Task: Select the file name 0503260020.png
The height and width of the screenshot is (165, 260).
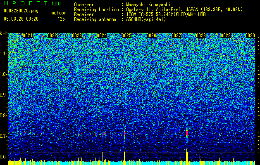Action: pos(21,11)
